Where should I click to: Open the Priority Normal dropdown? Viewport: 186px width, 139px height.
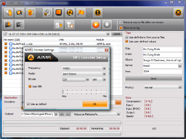180,87
